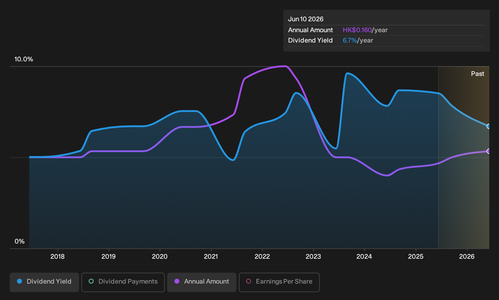Click the 6.7% dividend yield value
The height and width of the screenshot is (300, 499).
pyautogui.click(x=350, y=40)
